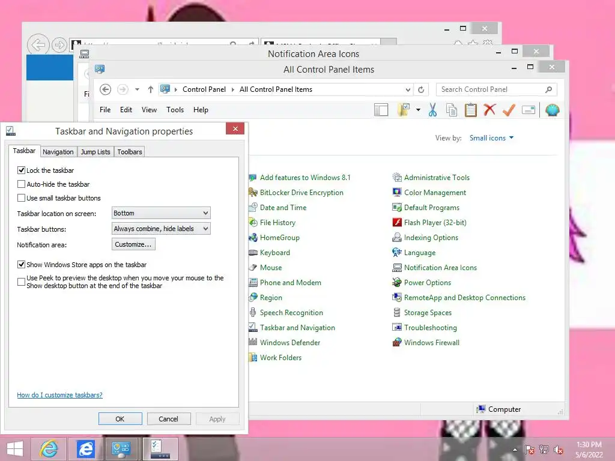The height and width of the screenshot is (461, 615).
Task: Click the Cut scissors toolbar icon
Action: coord(432,110)
